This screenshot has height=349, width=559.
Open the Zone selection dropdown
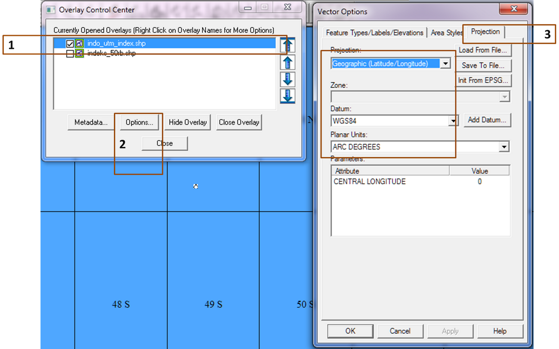(504, 97)
